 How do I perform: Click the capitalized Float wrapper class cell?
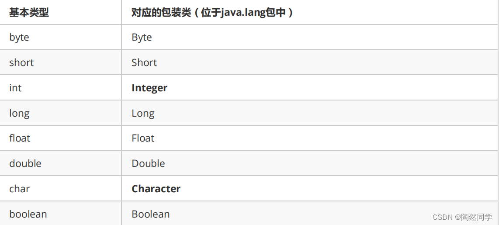143,138
